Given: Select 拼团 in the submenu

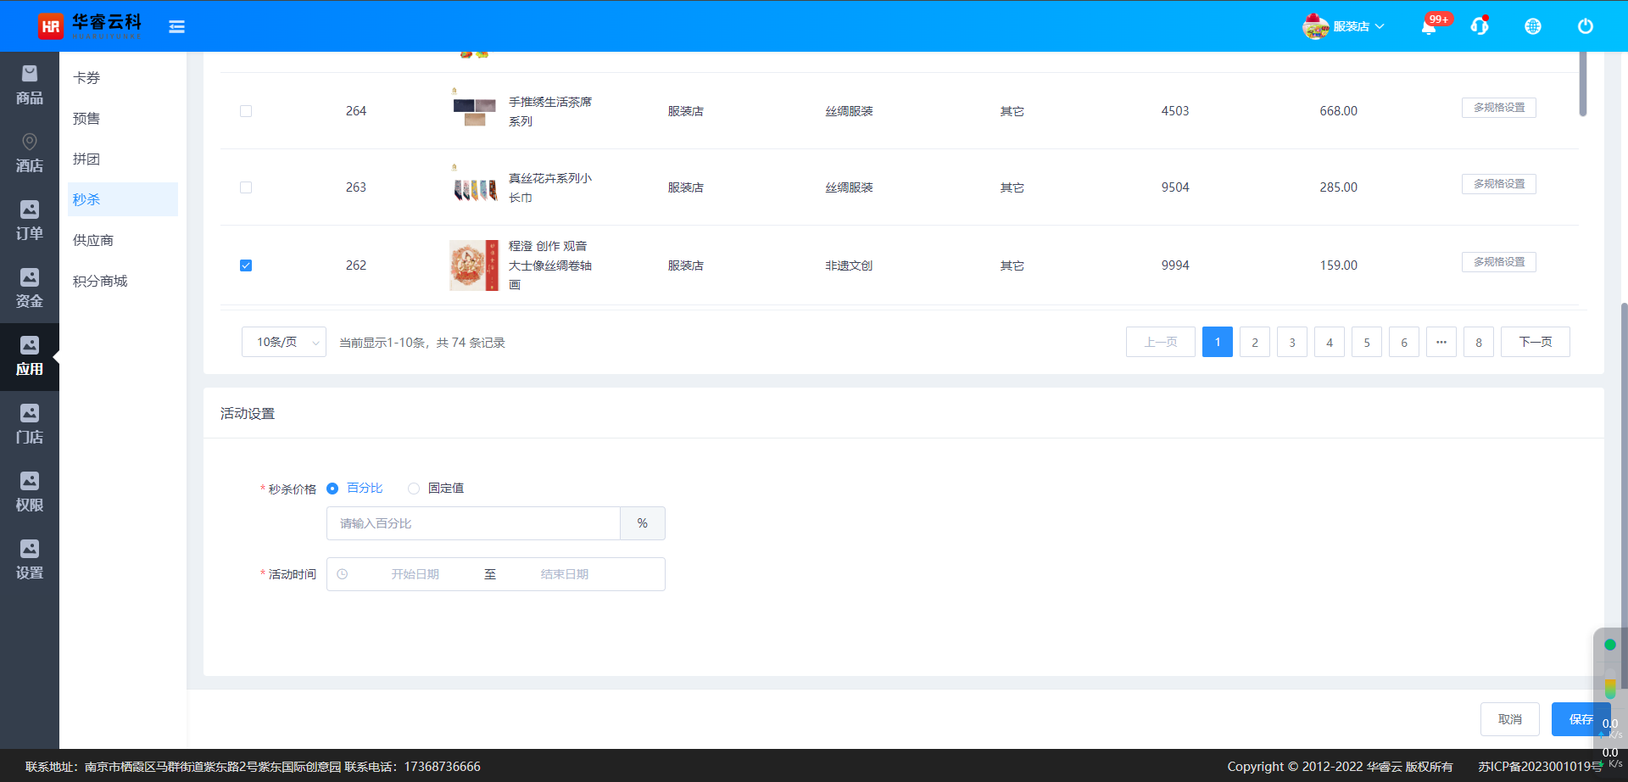Looking at the screenshot, I should [x=86, y=159].
